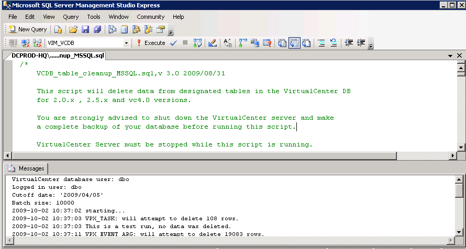Save the script with the floppy icon

point(85,29)
